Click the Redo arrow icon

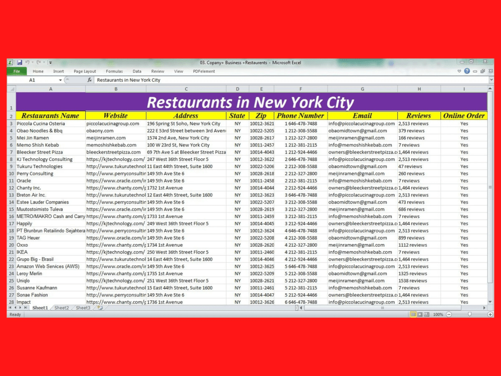(x=39, y=62)
